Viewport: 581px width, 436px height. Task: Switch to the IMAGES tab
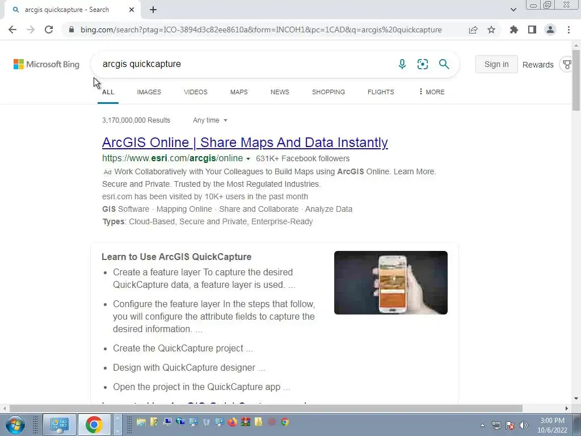149,92
